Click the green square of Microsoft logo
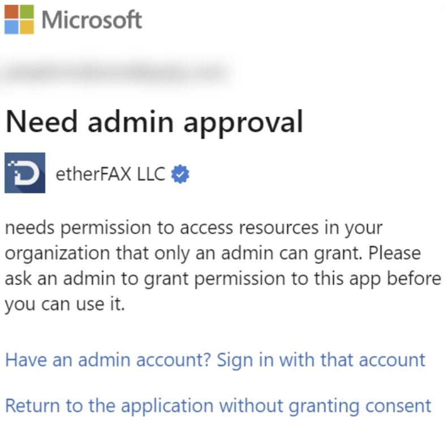444x430 pixels. (26, 12)
